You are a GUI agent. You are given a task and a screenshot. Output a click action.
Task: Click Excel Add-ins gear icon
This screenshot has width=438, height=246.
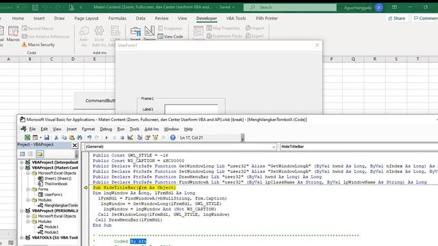99,36
